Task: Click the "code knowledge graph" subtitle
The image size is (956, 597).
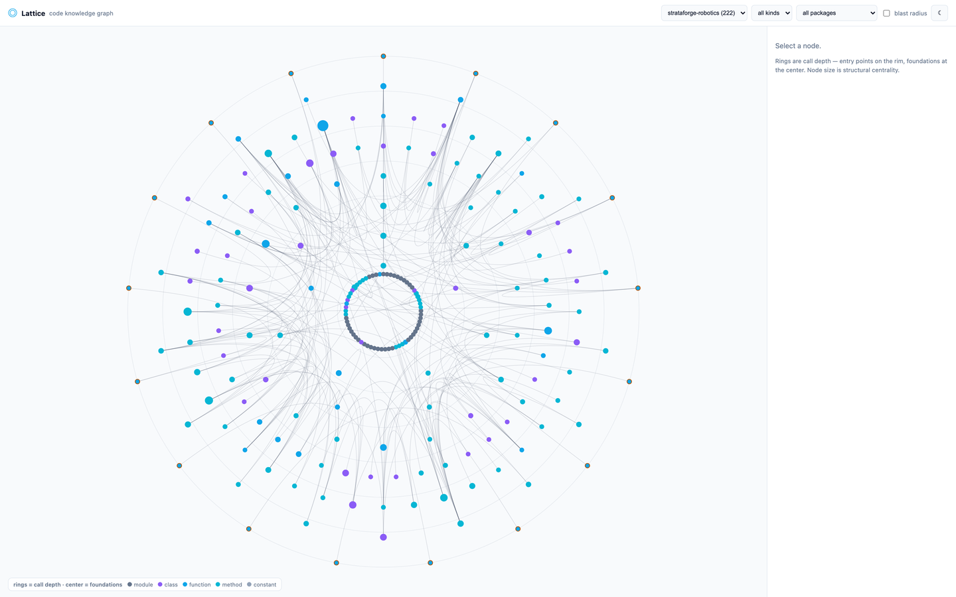Action: 81,13
